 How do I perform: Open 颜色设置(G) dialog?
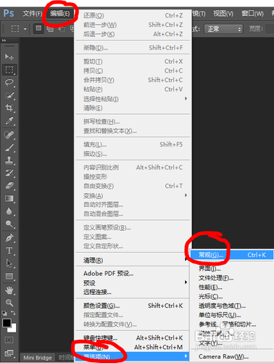133,306
